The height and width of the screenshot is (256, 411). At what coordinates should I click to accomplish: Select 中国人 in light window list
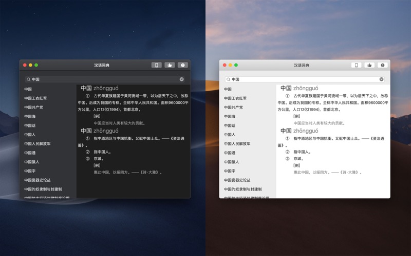pyautogui.click(x=230, y=135)
